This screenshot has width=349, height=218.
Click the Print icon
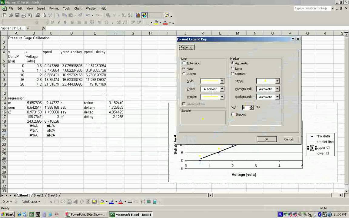[38, 15]
